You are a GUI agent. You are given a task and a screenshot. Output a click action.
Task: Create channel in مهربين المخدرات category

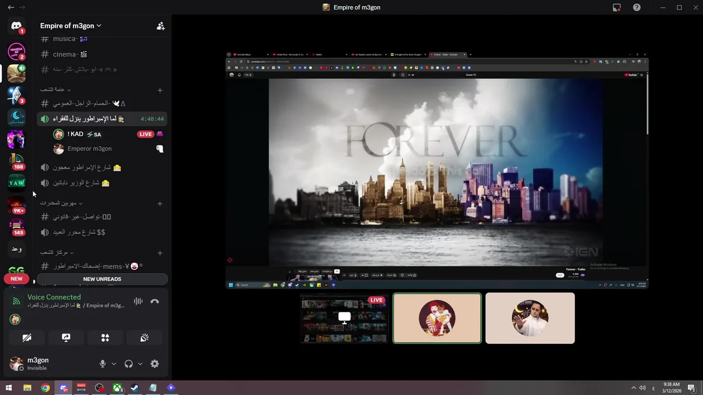160,204
